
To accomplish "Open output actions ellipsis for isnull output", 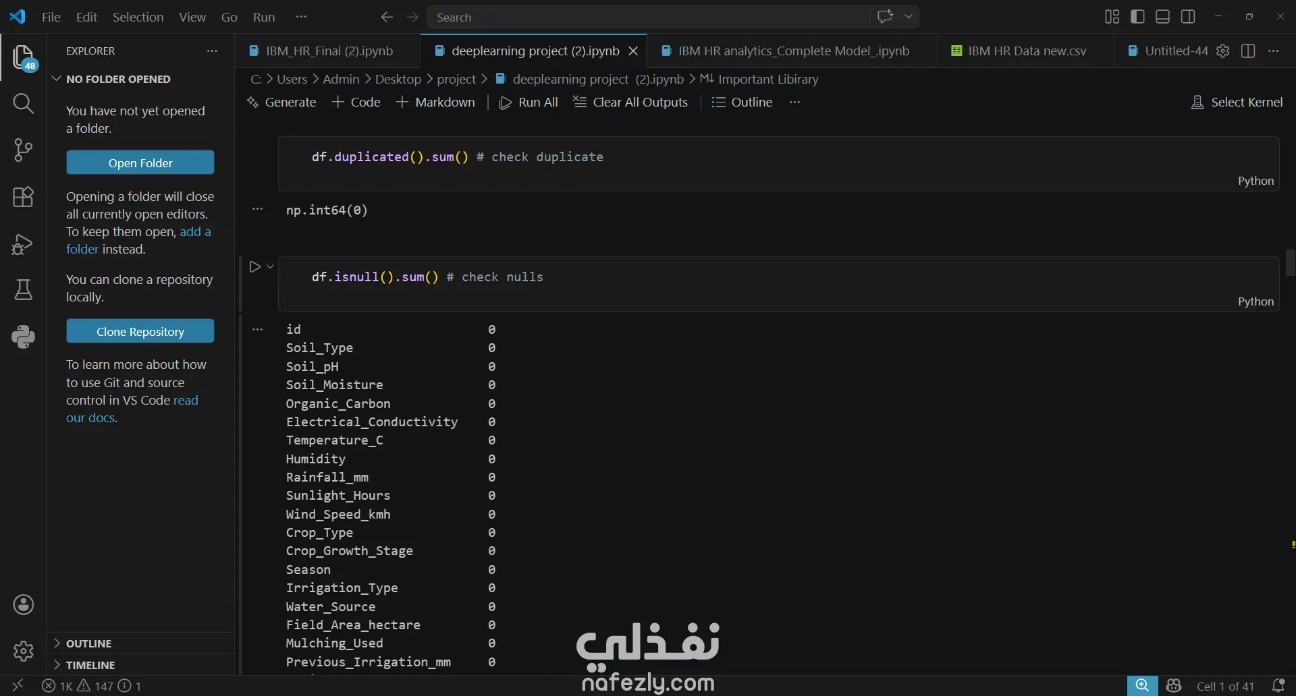I will tap(257, 330).
